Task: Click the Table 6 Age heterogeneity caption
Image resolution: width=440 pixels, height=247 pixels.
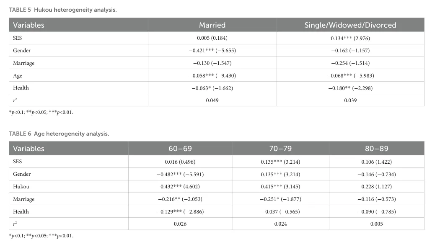Action: point(59,134)
